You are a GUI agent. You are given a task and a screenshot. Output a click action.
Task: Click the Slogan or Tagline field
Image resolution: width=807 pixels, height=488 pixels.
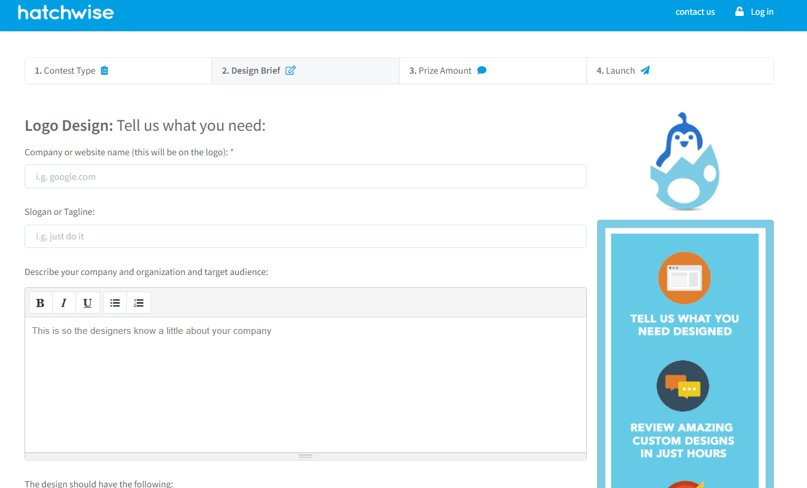point(305,236)
